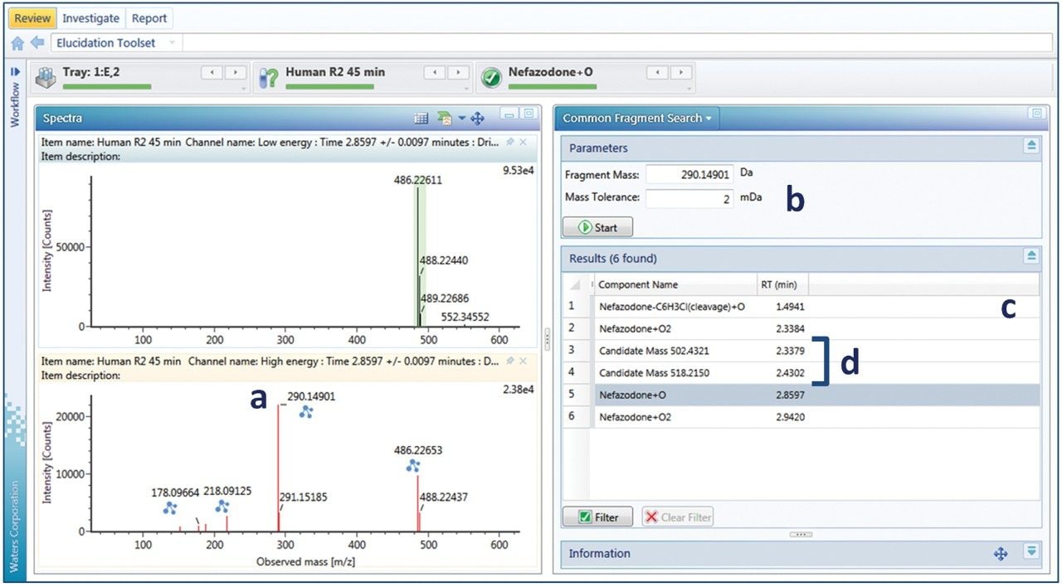Viewport: 1062px width, 587px height.
Task: Open the Common Fragment Search dropdown
Action: 709,119
